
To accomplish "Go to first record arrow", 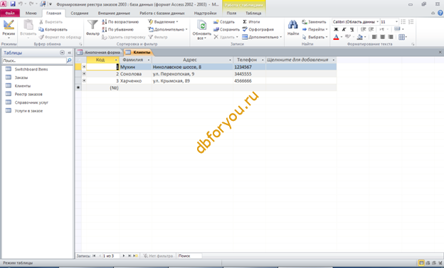I will tap(94, 256).
